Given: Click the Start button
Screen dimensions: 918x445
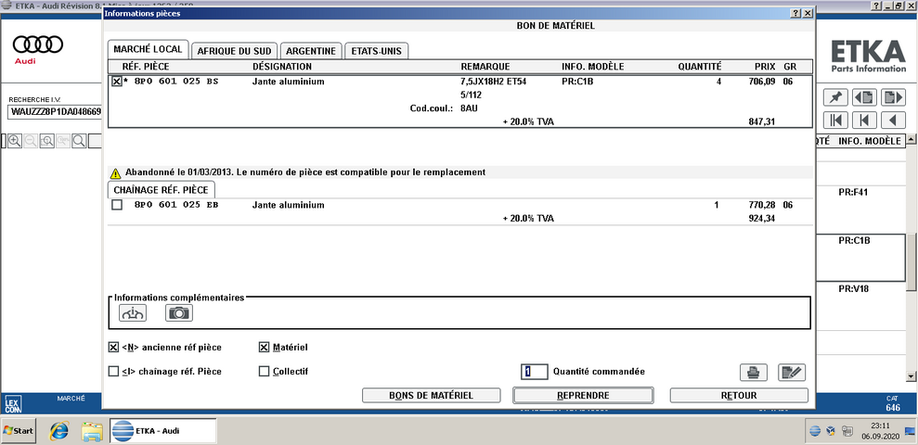Looking at the screenshot, I should coord(19,431).
